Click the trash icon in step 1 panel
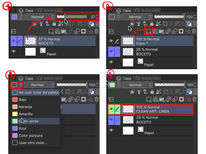 click(x=97, y=31)
